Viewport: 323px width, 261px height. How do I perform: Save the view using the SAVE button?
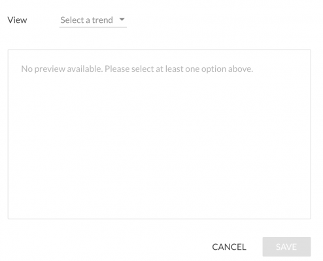(286, 247)
